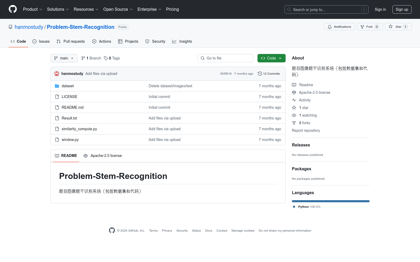Open the 12 Commits history

tap(269, 74)
